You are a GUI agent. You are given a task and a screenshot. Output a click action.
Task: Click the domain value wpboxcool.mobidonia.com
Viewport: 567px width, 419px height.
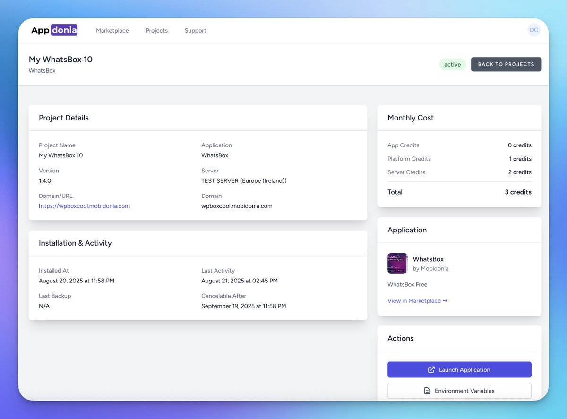(x=237, y=206)
